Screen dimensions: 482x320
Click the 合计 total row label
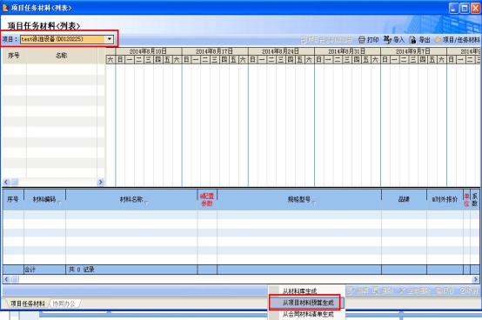point(30,270)
